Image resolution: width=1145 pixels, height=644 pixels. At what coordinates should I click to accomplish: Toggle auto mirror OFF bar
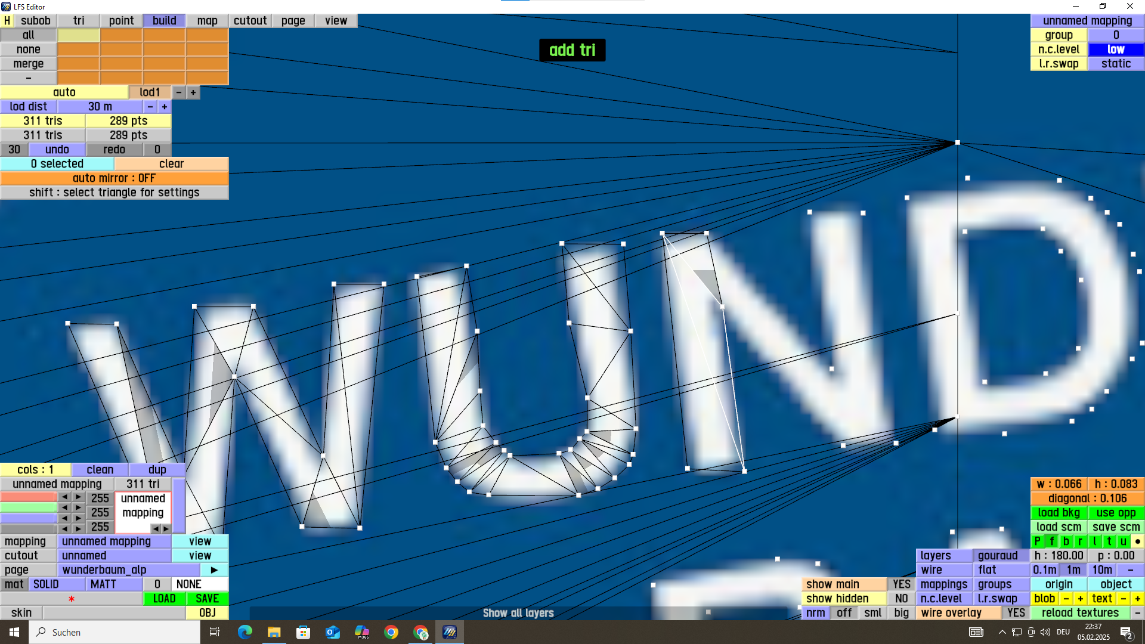(114, 178)
